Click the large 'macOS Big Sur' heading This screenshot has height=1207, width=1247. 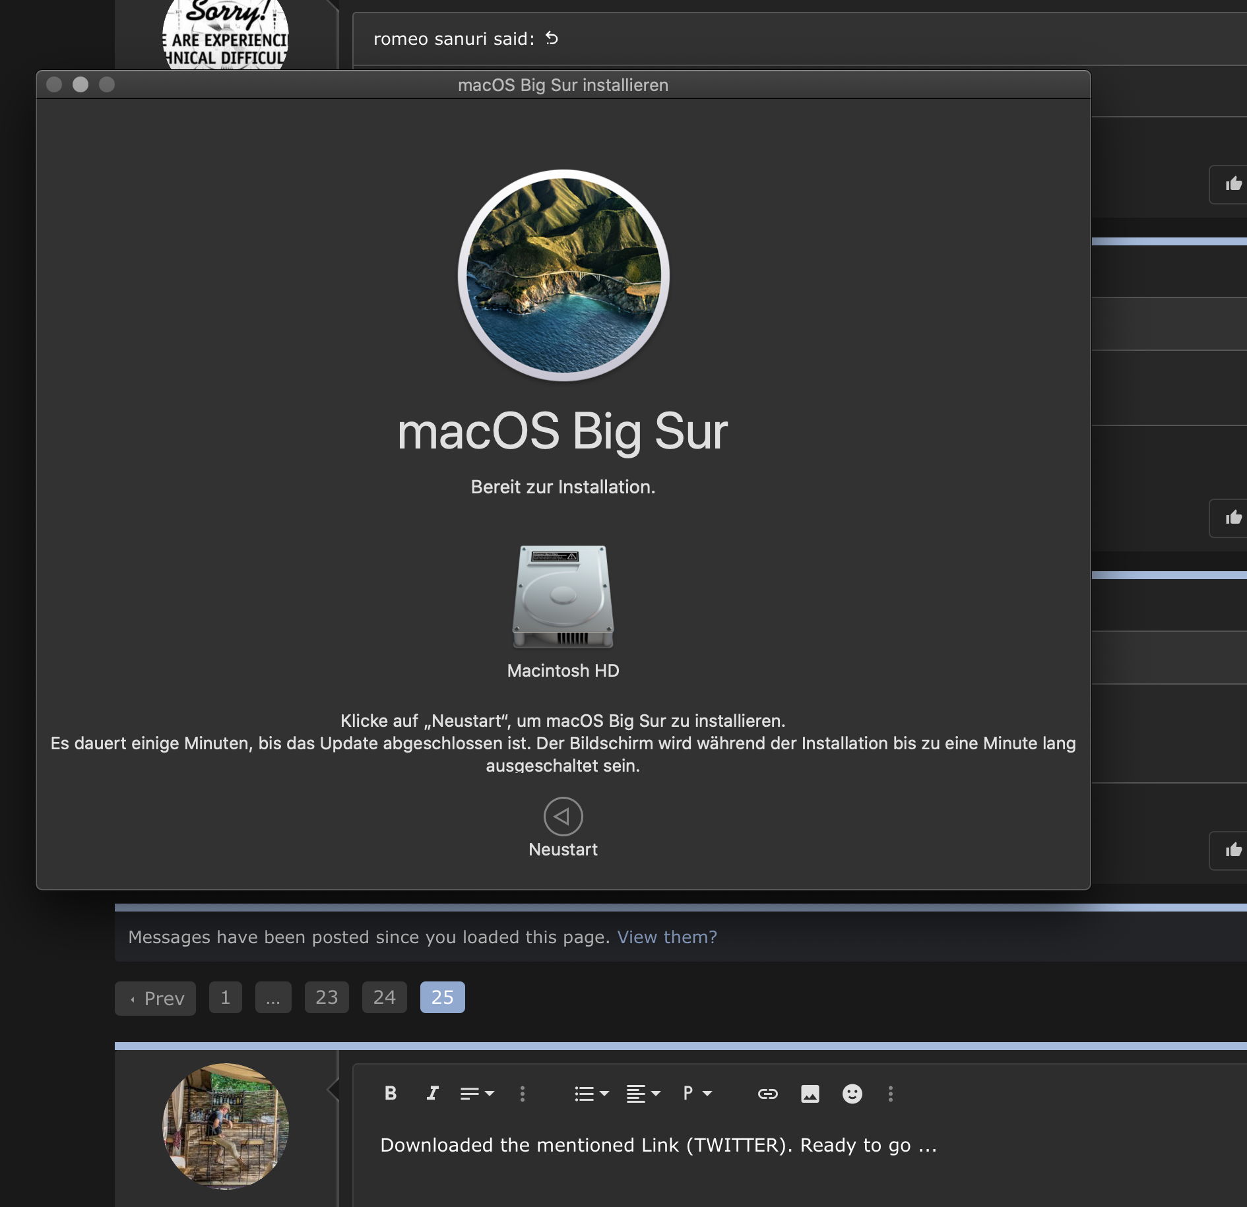[563, 432]
